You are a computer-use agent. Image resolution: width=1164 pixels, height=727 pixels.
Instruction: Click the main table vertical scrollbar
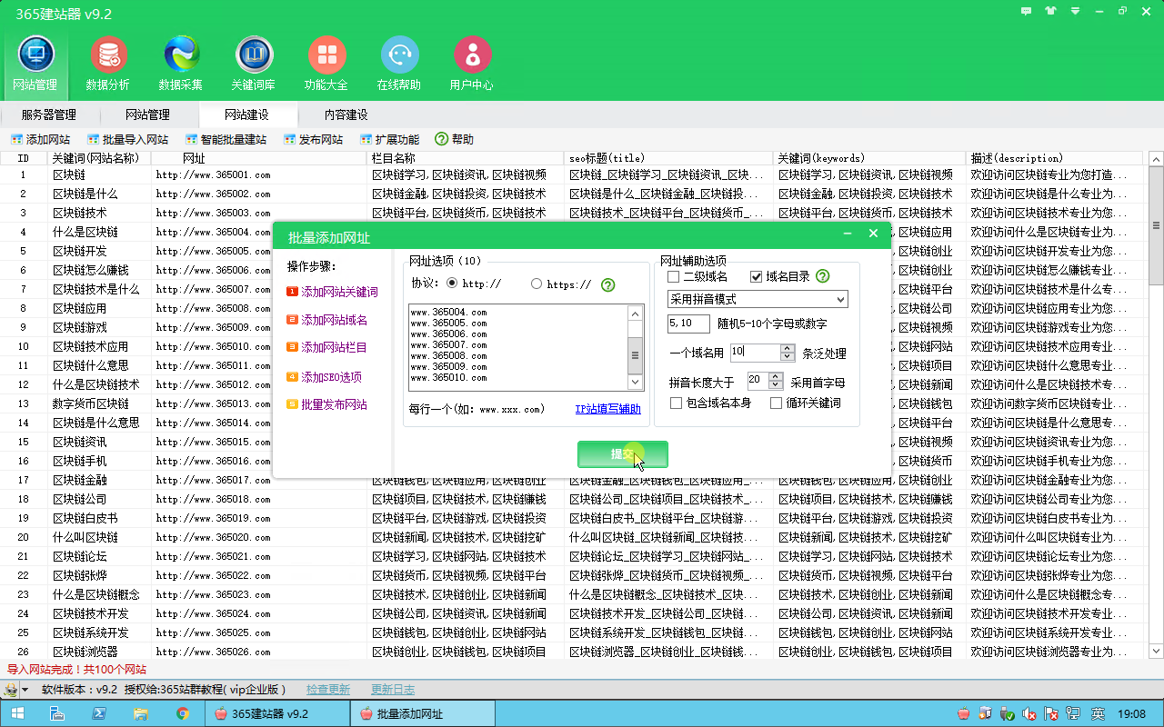[x=1156, y=404]
